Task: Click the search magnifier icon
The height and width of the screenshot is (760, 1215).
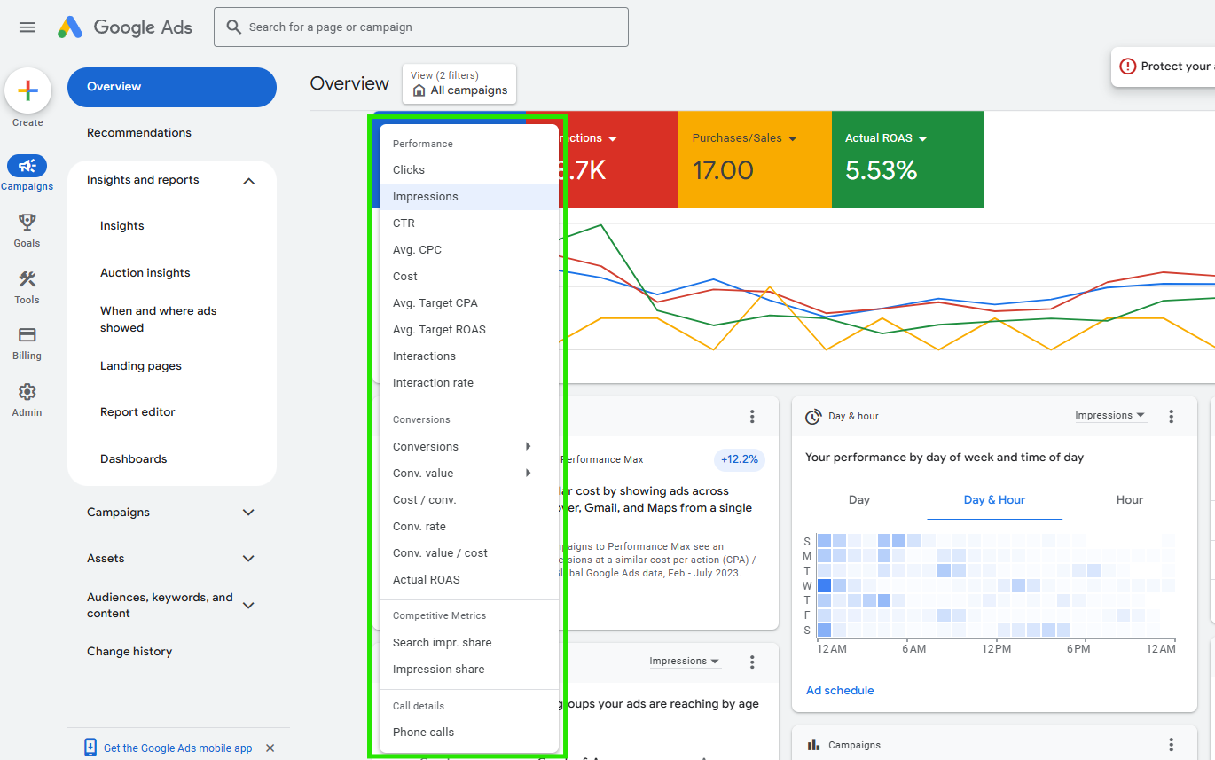Action: (234, 27)
